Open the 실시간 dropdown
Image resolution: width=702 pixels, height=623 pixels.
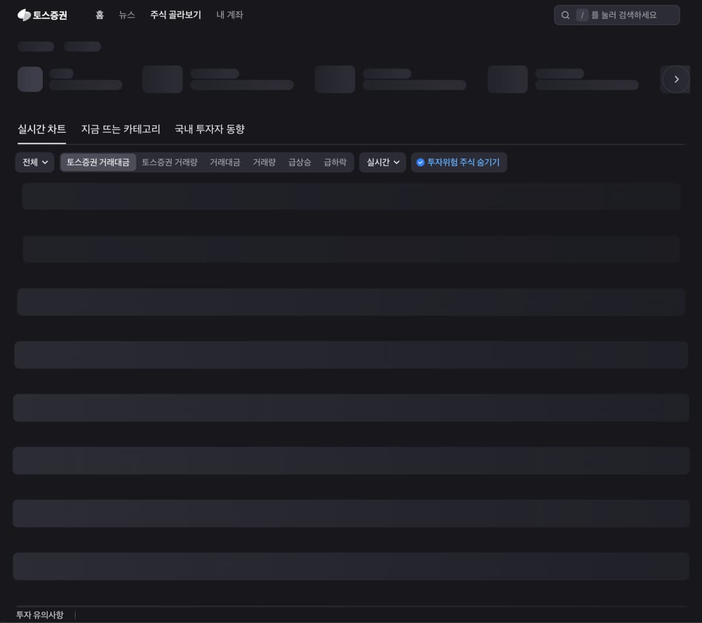383,162
